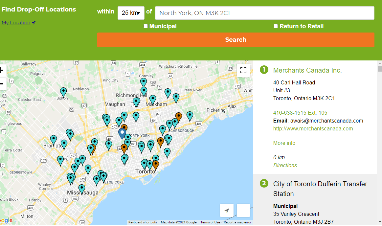This screenshot has width=382, height=226.
Task: Select the orange pin above Scarborough
Action: [x=179, y=117]
